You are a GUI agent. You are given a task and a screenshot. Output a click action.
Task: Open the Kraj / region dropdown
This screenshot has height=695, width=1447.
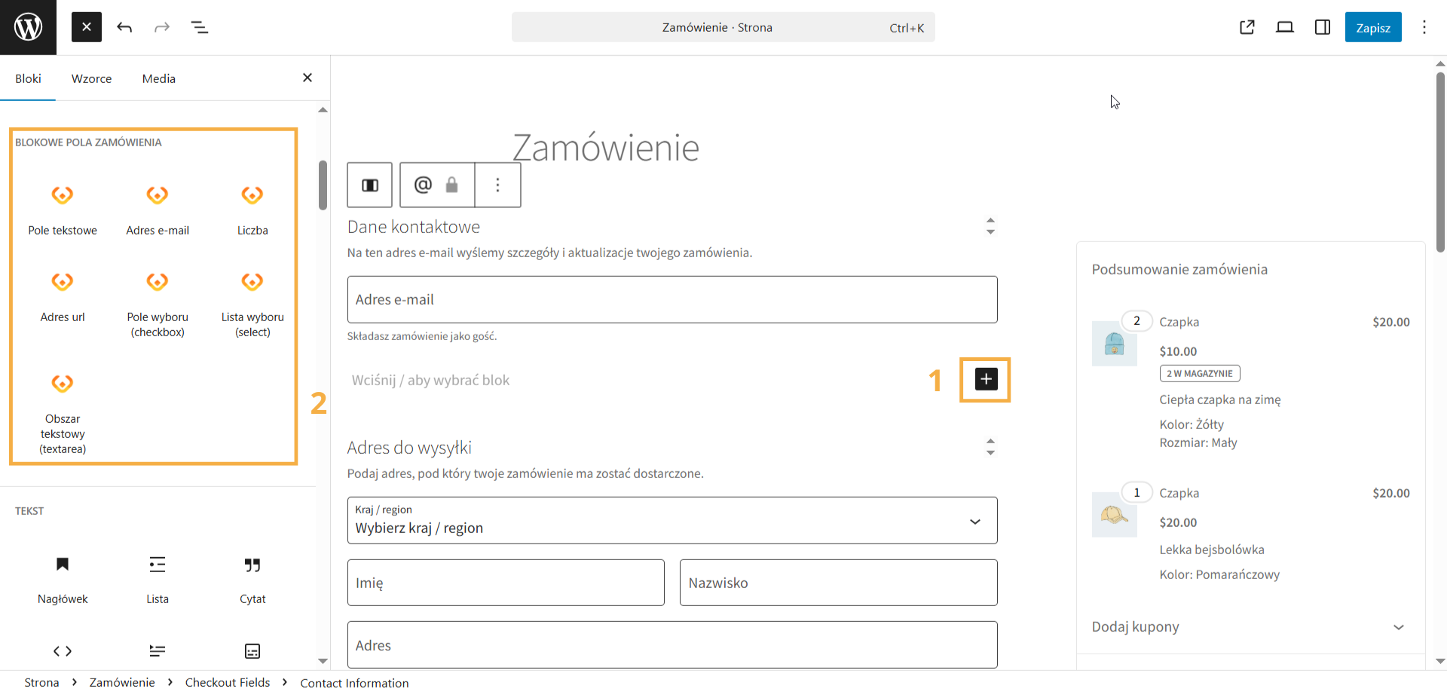coord(671,520)
